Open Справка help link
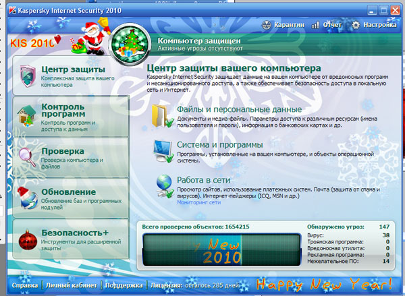Viewport: 405px width, 296px height. 25,285
